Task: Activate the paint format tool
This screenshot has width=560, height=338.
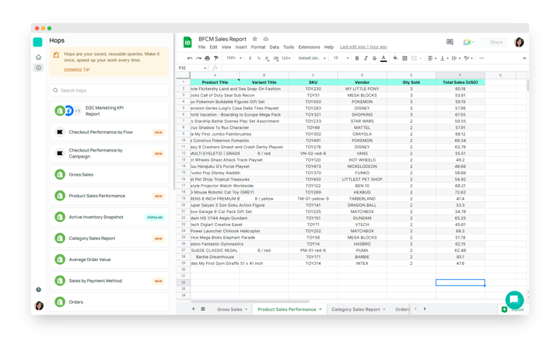Action: click(216, 58)
